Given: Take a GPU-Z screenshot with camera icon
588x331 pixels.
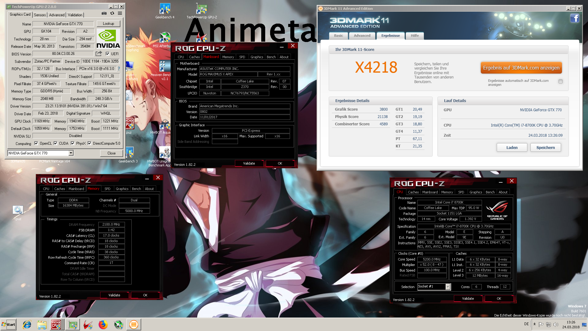Looking at the screenshot, I should point(104,13).
